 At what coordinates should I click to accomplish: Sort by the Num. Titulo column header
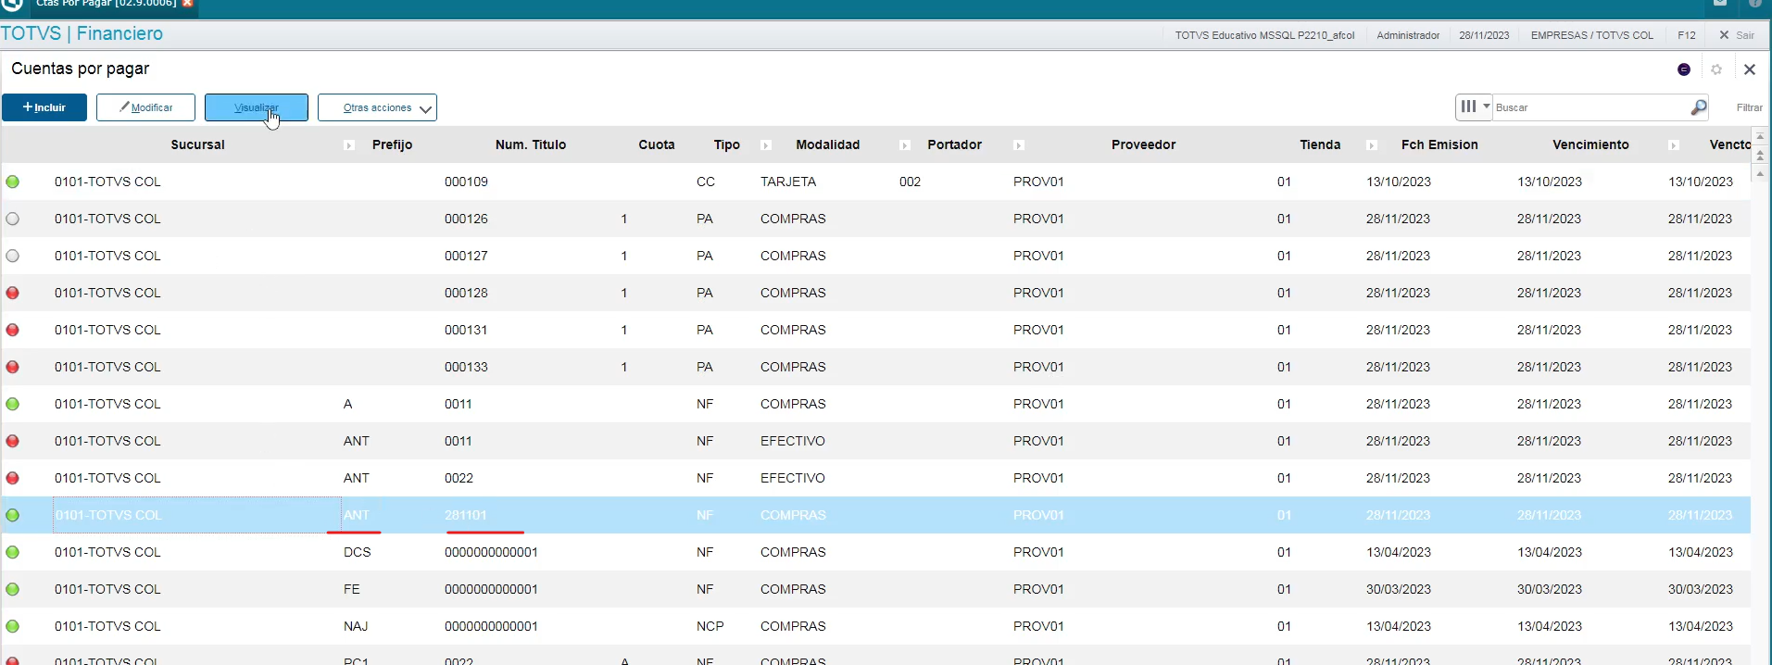[531, 144]
